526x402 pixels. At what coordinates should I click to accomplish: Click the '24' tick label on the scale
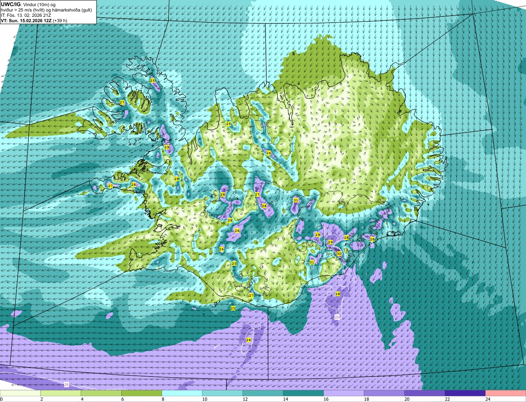[x=487, y=399]
